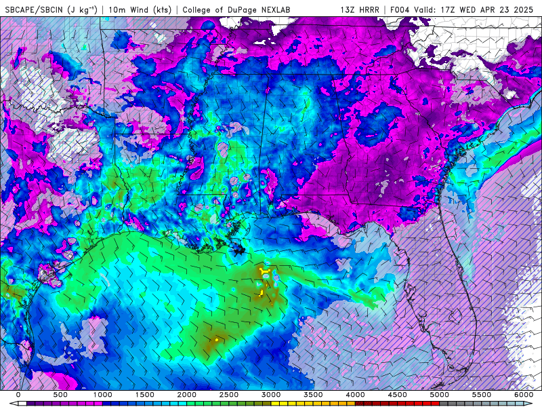Select the 13Z HRRR model run label

[360, 9]
